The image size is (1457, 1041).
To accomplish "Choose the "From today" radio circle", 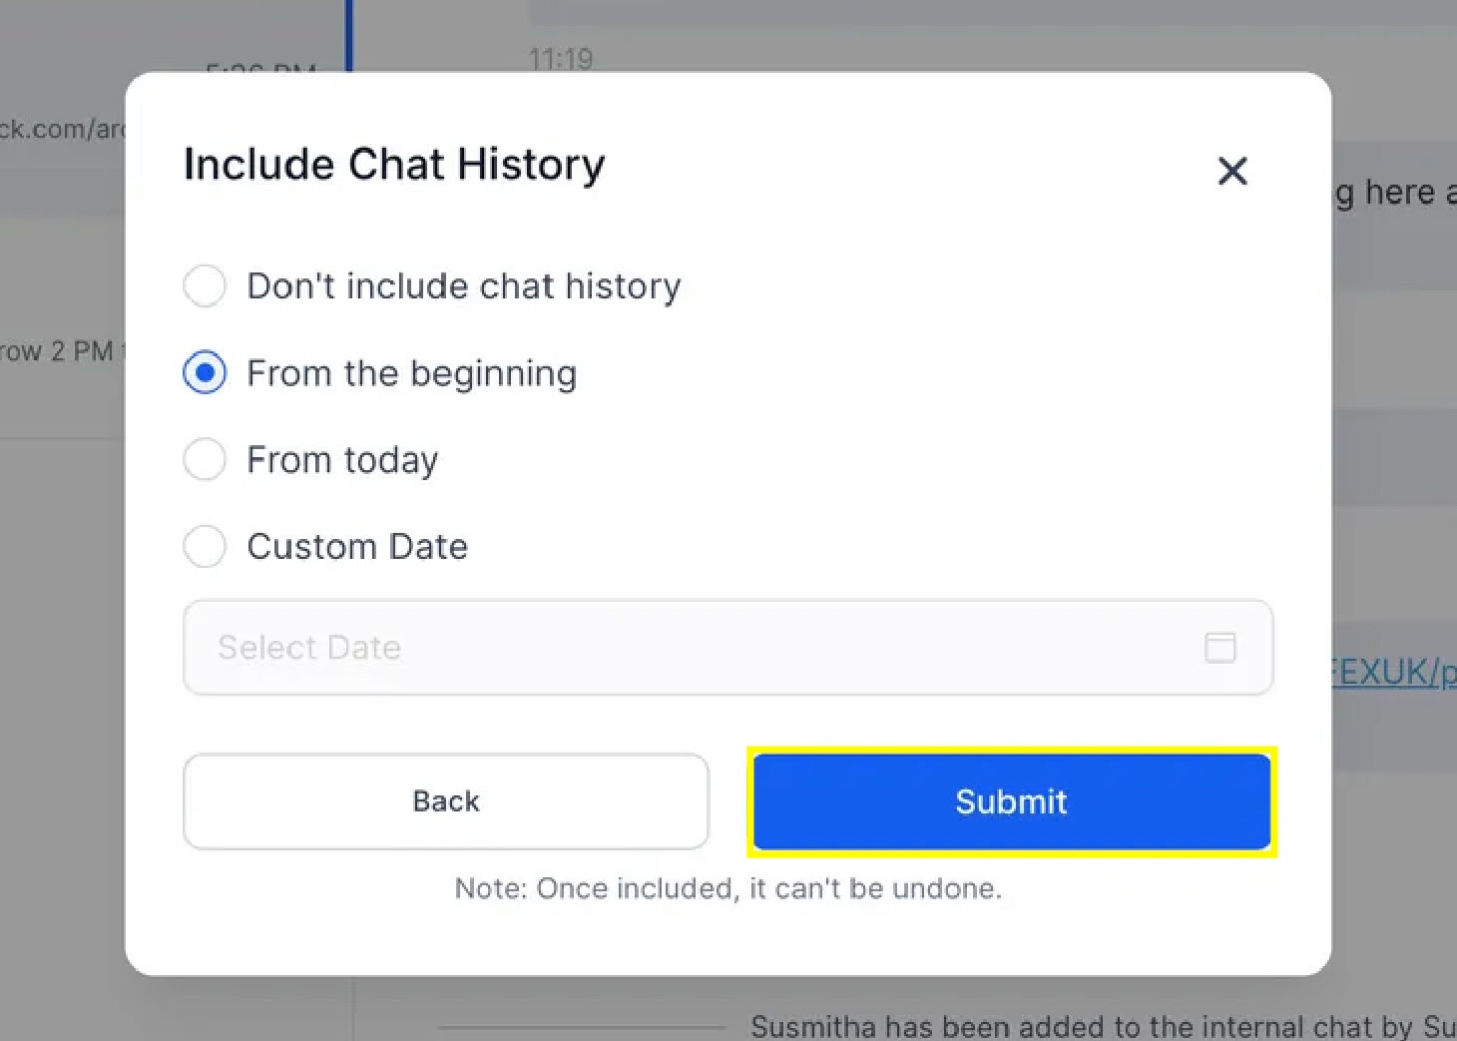I will pos(205,460).
